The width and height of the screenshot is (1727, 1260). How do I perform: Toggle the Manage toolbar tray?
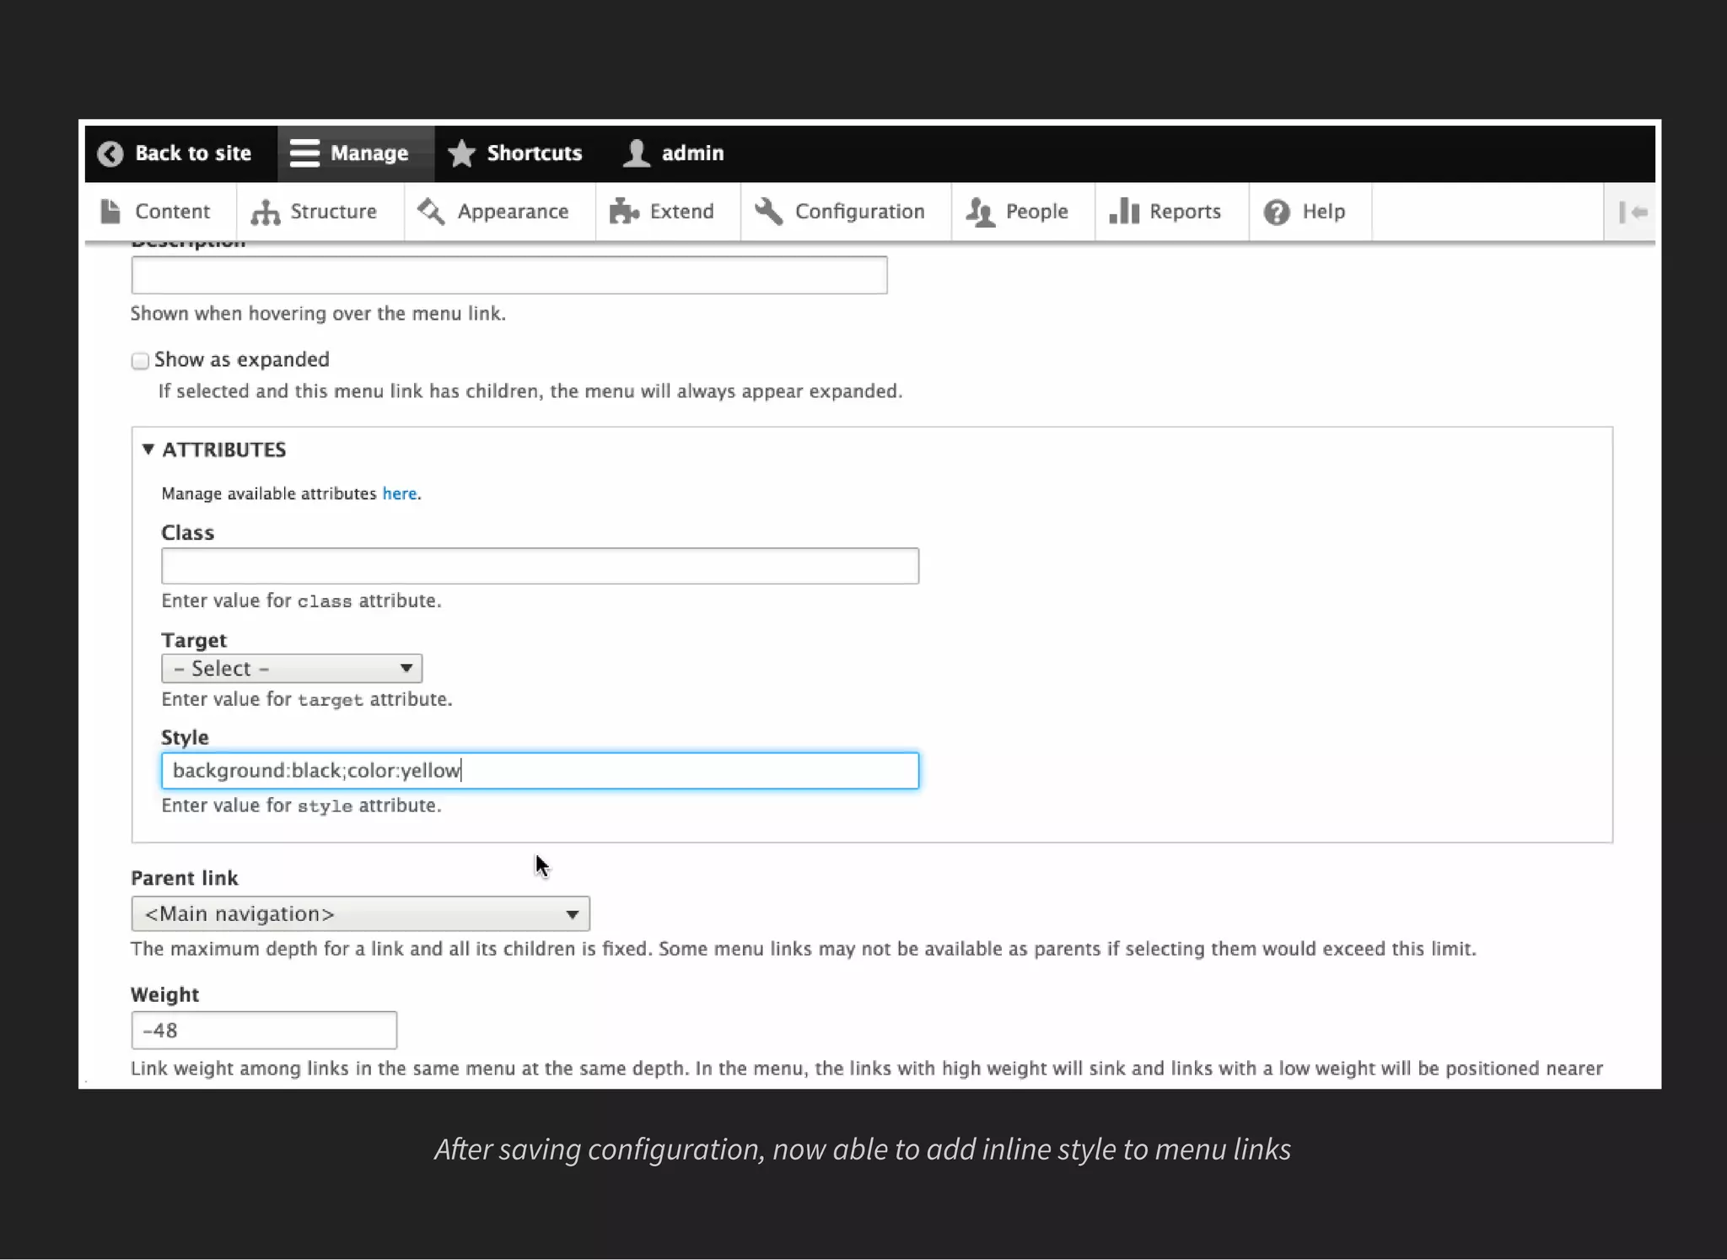coord(356,153)
